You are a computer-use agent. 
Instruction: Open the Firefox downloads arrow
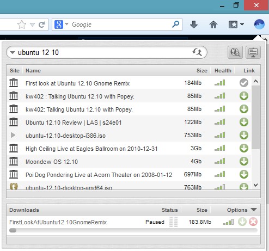click(x=194, y=25)
